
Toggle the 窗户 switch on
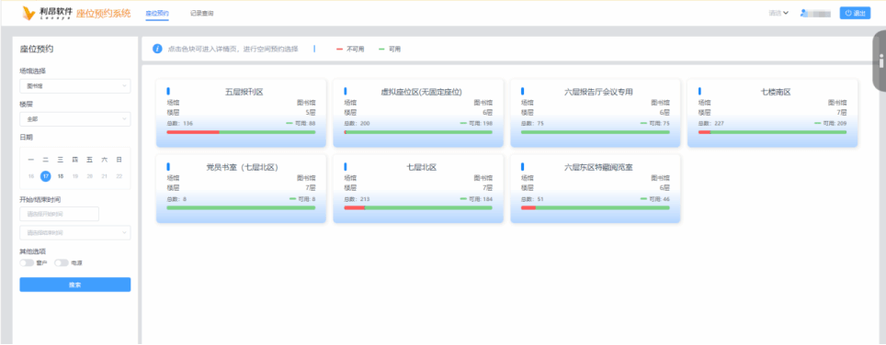click(27, 262)
